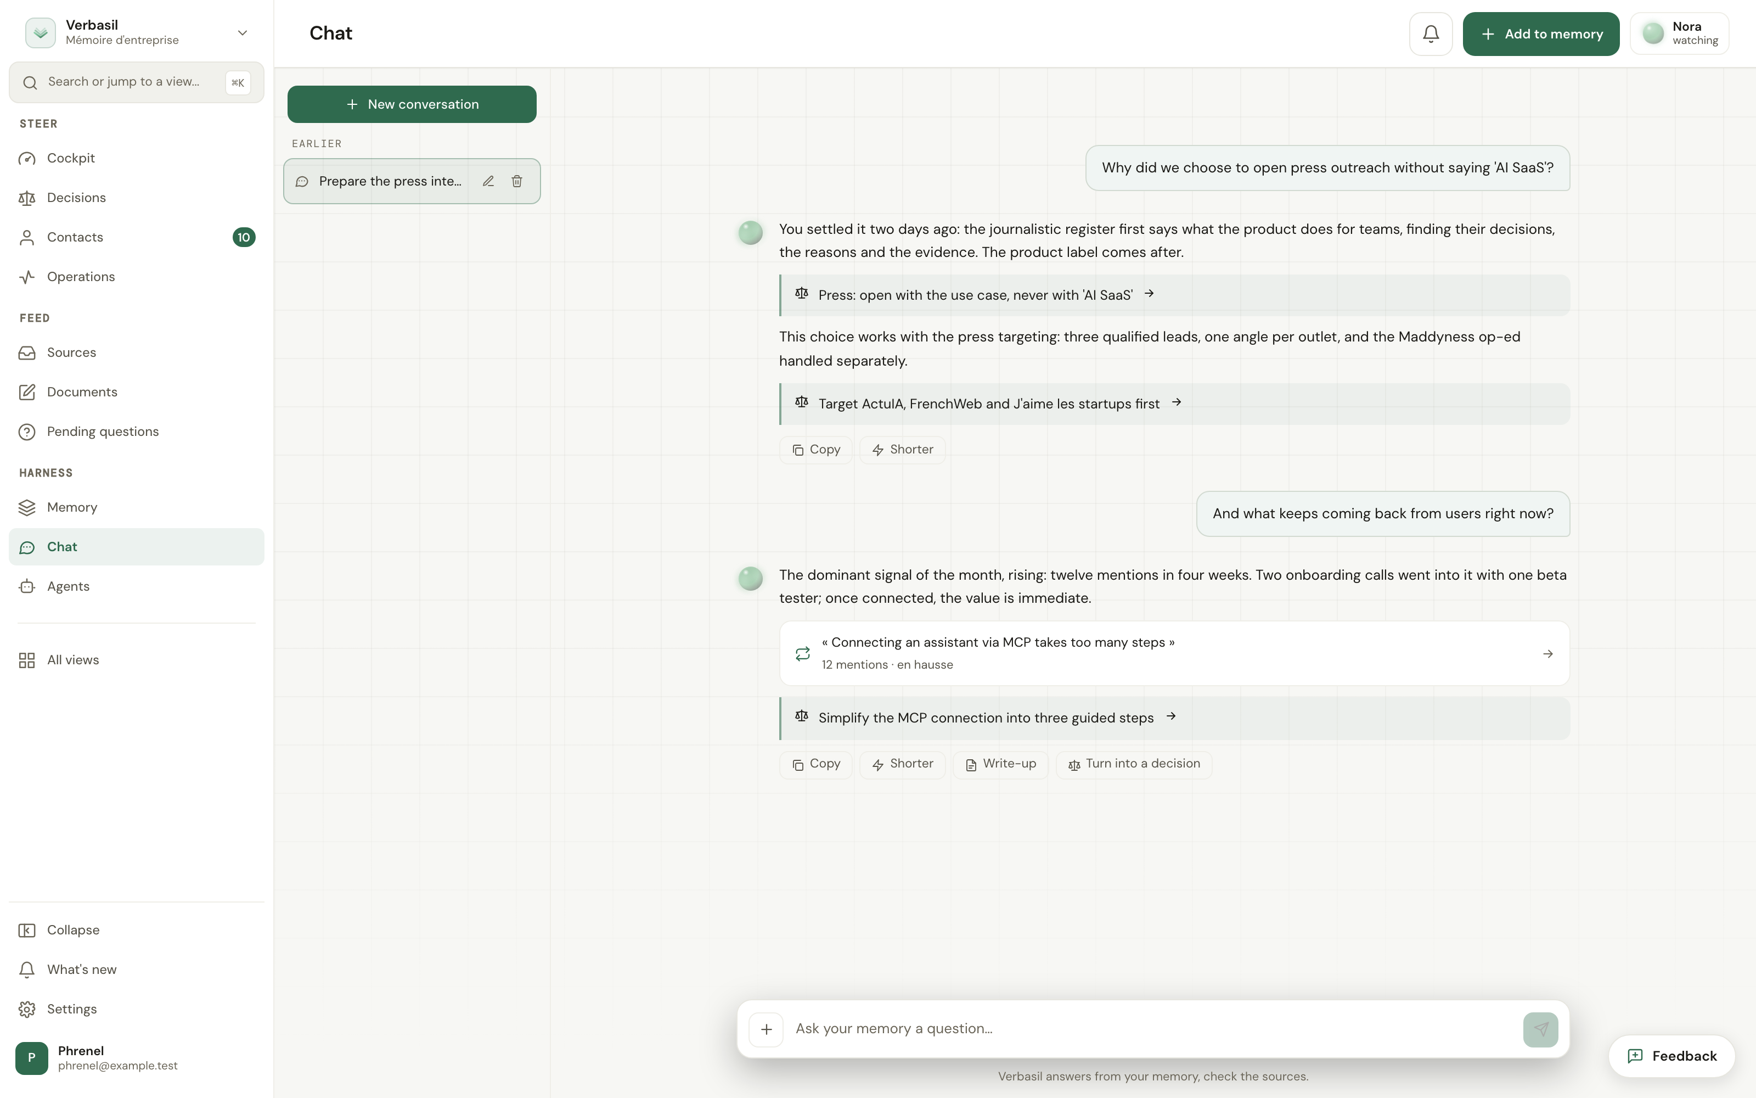Click the notifications bell icon

tap(1430, 33)
